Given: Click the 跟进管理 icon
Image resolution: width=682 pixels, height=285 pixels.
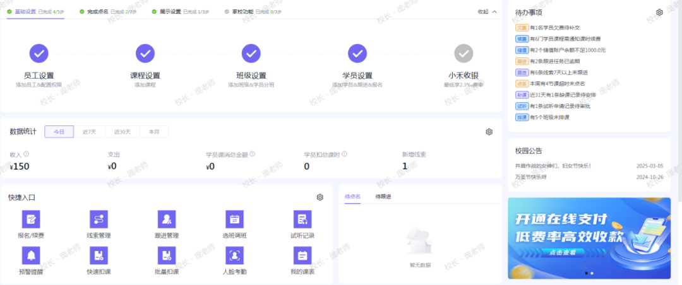Looking at the screenshot, I should pos(167,219).
